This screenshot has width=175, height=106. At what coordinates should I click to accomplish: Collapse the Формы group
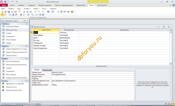tap(26, 59)
